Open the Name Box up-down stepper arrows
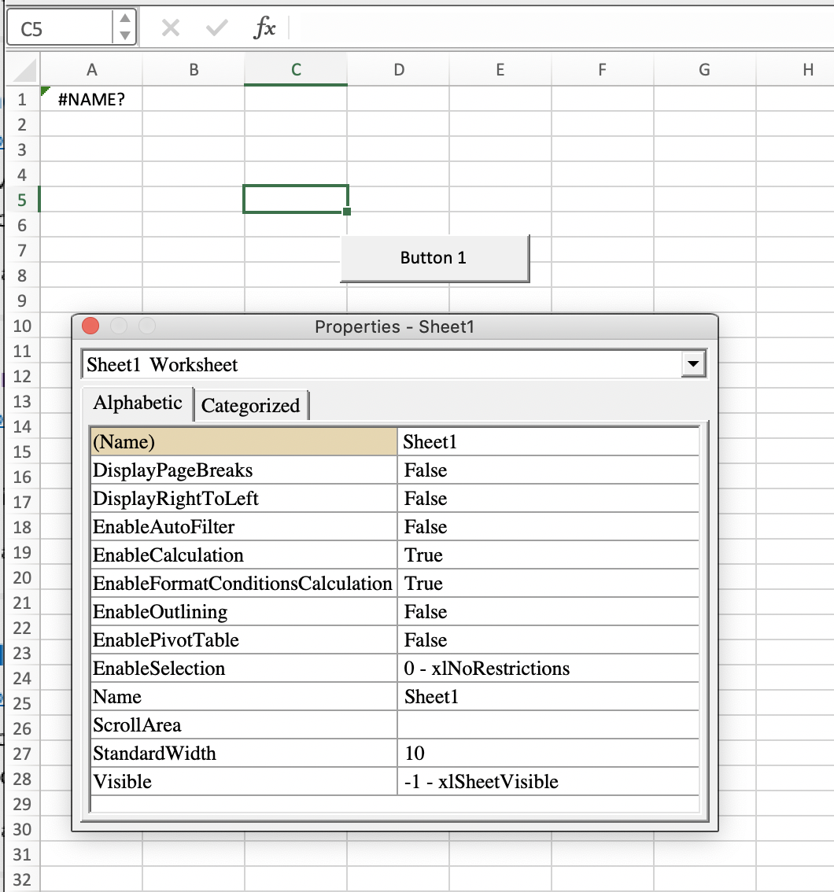834x892 pixels. coord(124,27)
